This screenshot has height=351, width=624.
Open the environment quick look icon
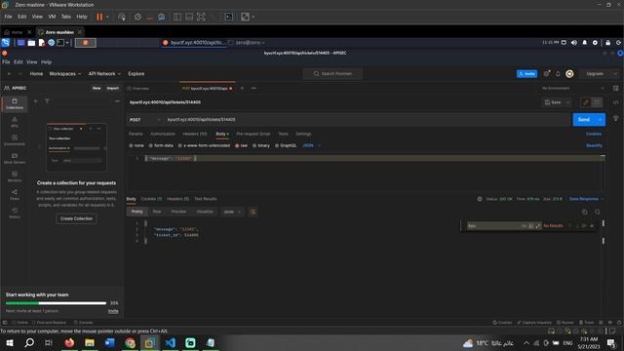(615, 88)
